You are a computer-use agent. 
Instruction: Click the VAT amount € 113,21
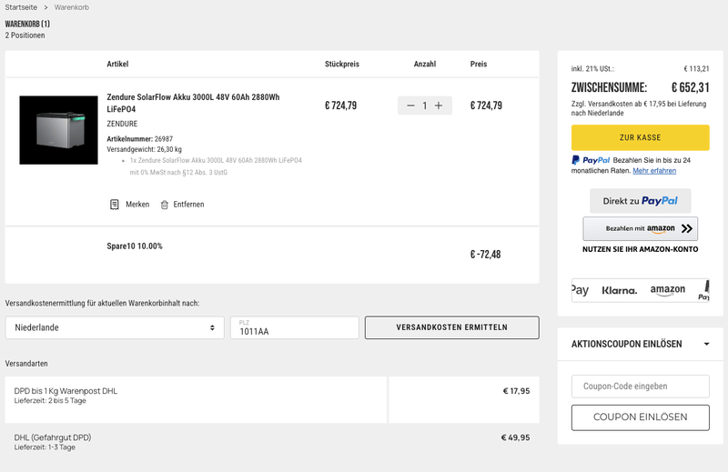tap(696, 69)
